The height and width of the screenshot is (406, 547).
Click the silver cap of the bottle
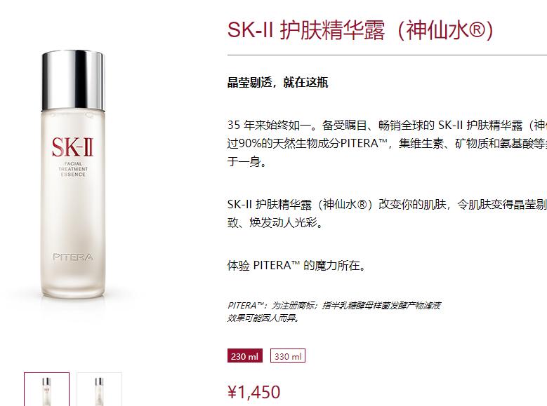(x=73, y=80)
